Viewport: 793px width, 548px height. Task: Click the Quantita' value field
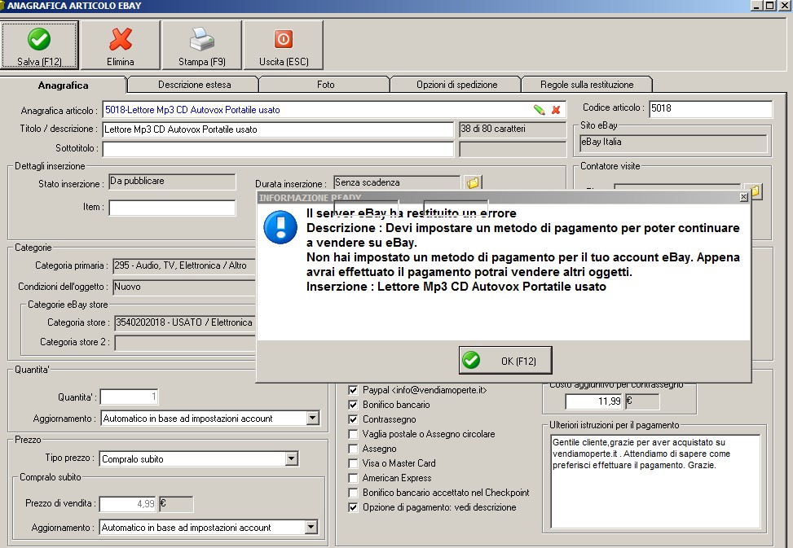click(x=130, y=397)
